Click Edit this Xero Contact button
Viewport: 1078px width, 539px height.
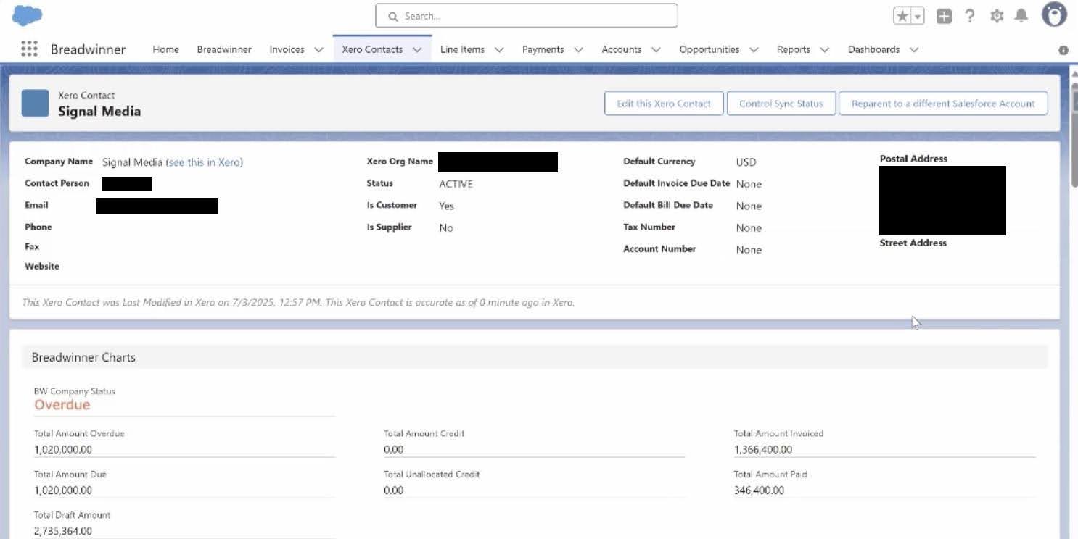pyautogui.click(x=663, y=104)
